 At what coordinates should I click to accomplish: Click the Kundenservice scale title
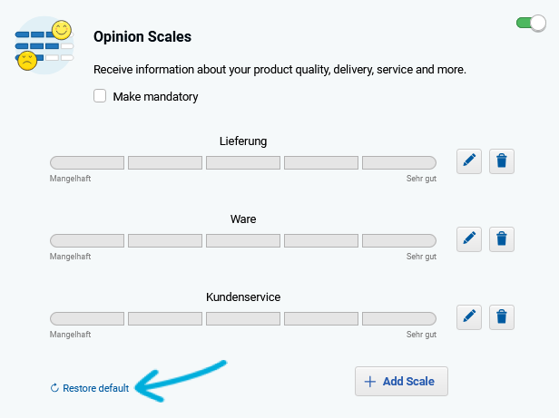(x=243, y=297)
